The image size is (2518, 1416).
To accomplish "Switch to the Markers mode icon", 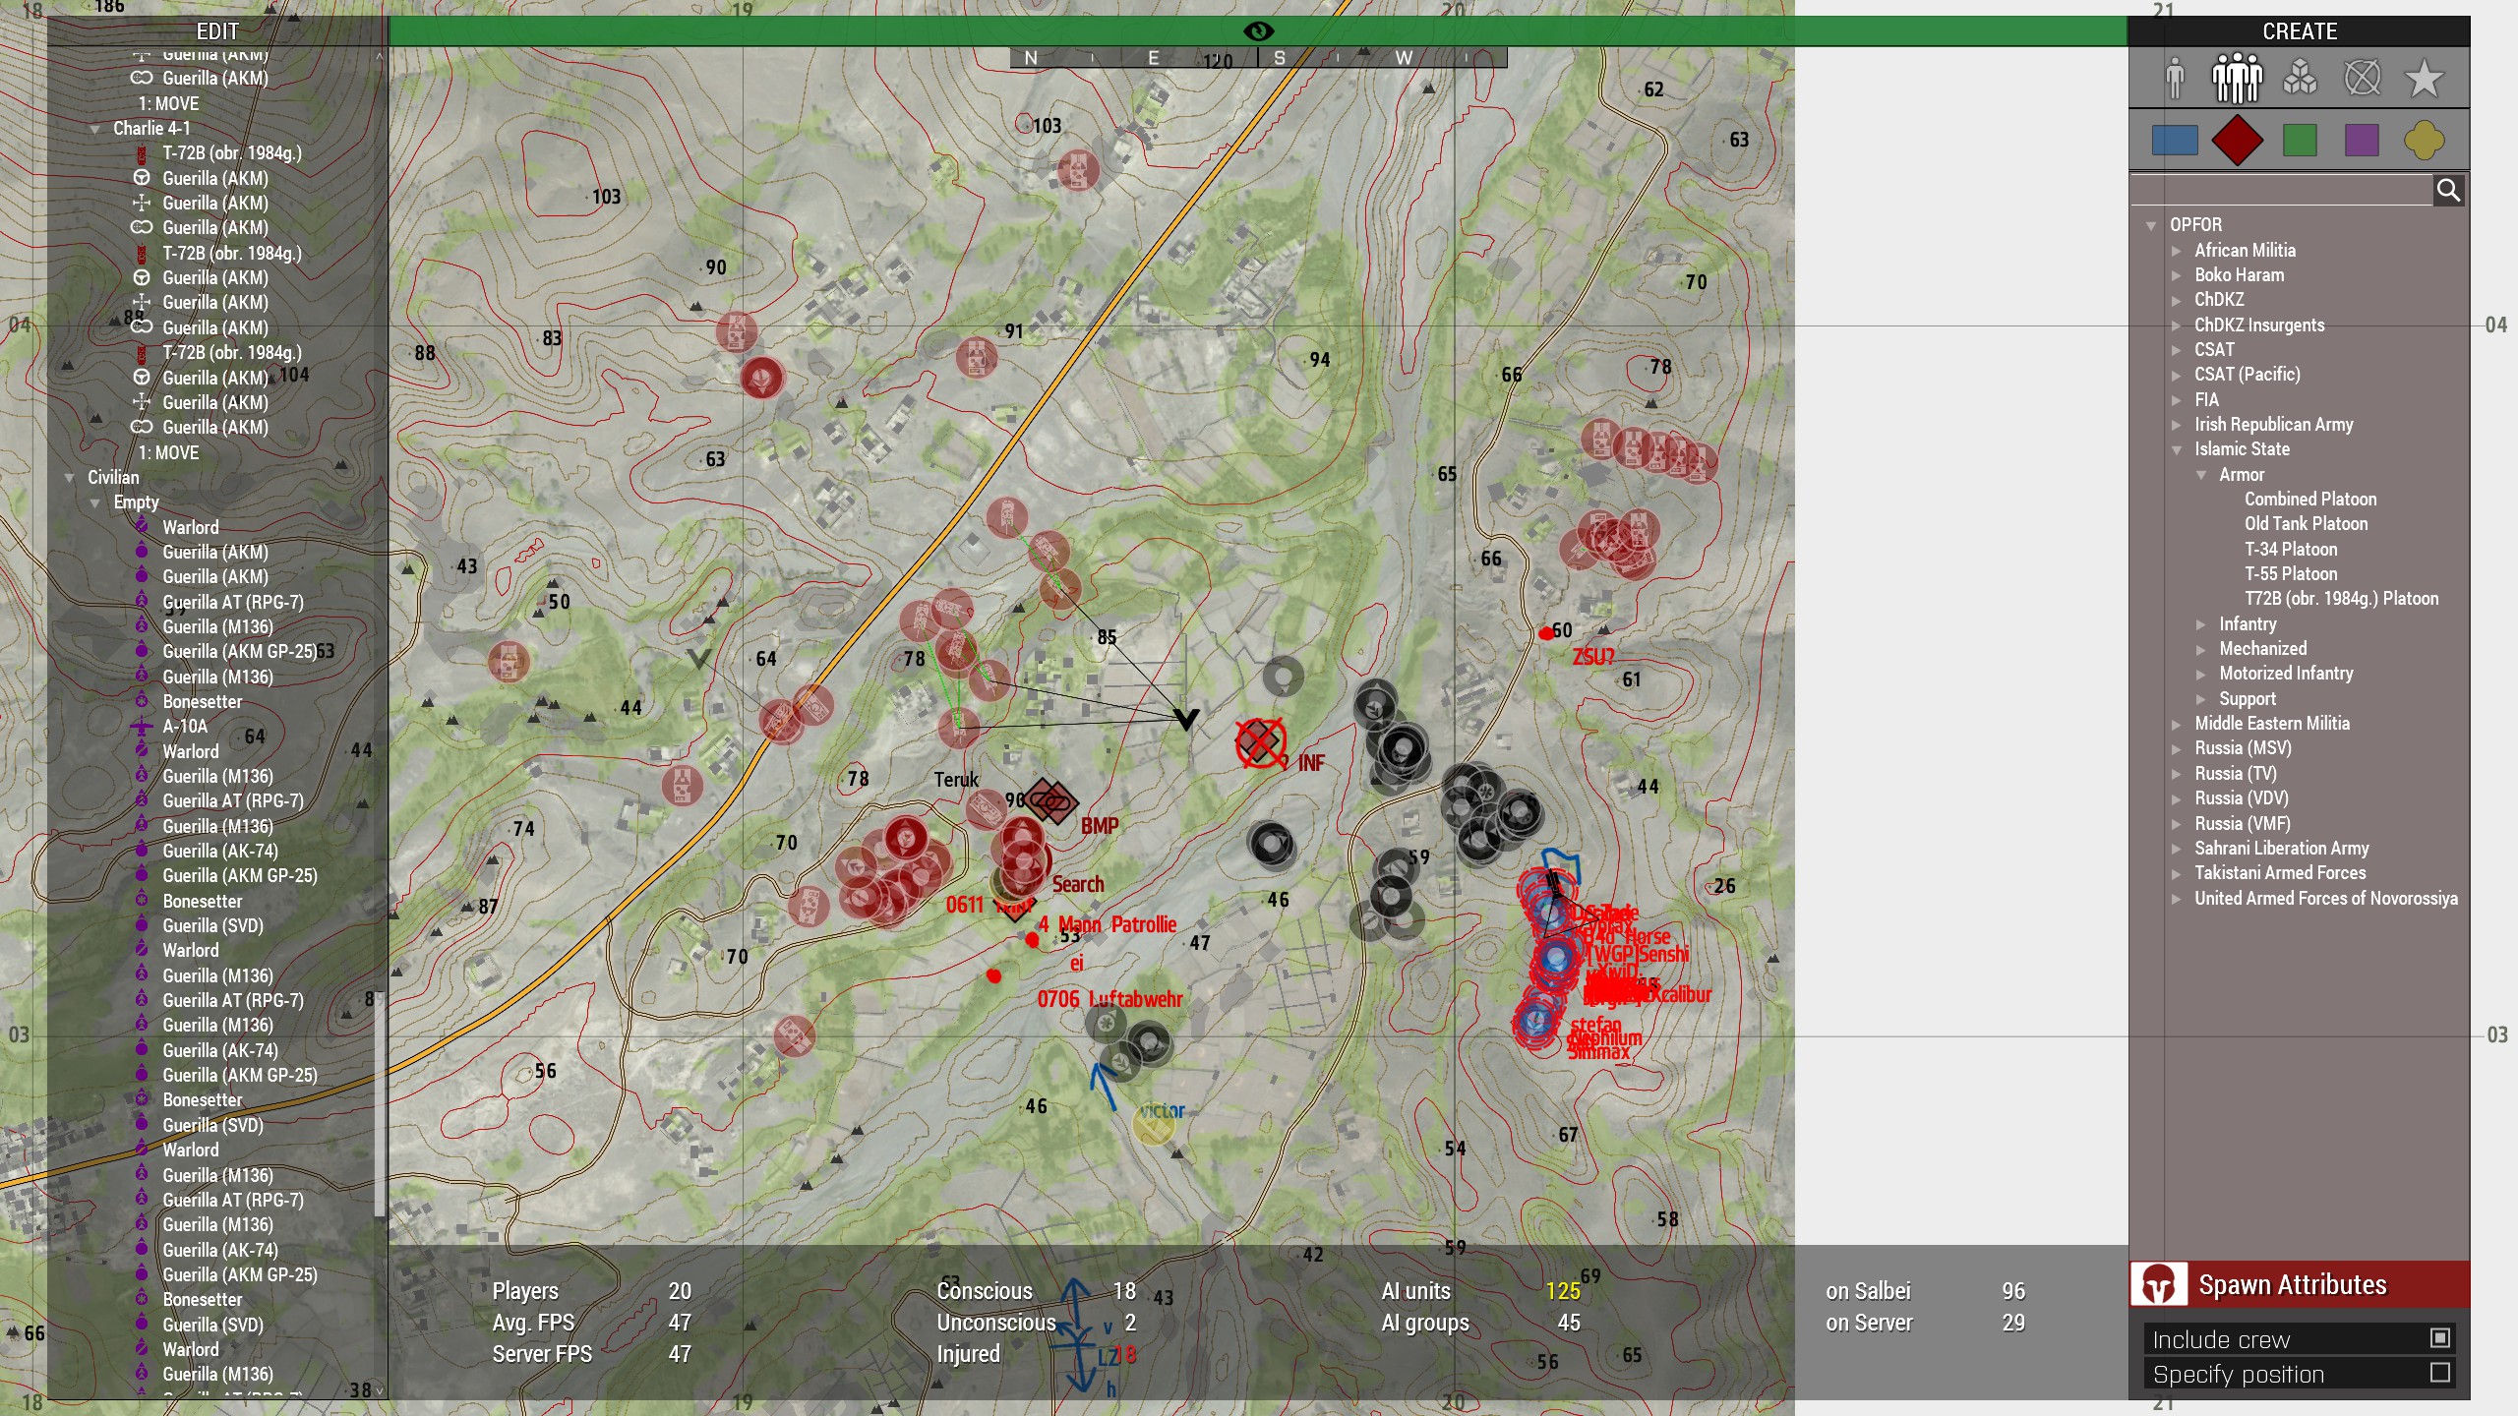I will click(x=2362, y=79).
